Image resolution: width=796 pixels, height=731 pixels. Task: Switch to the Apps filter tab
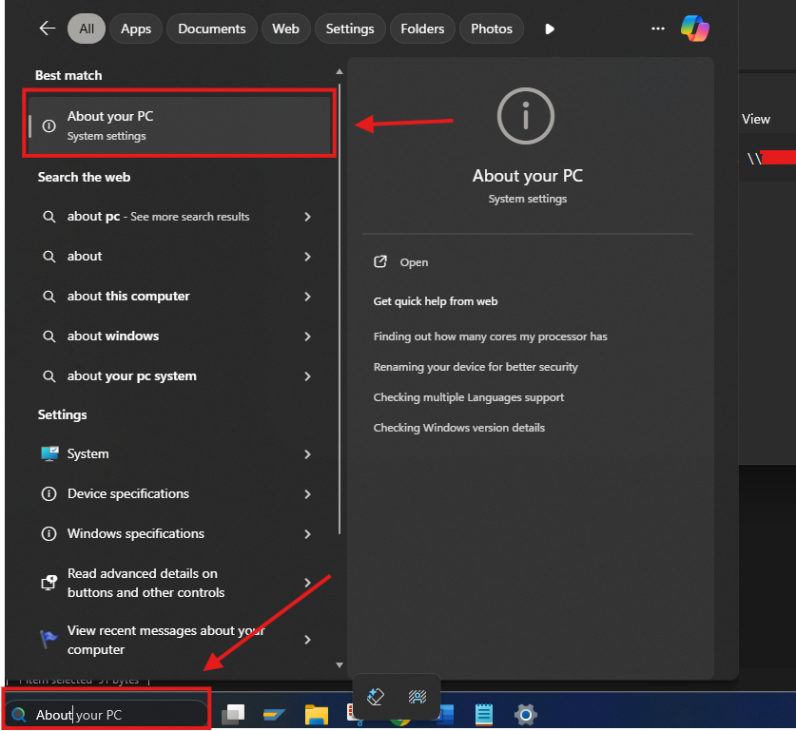[x=136, y=29]
